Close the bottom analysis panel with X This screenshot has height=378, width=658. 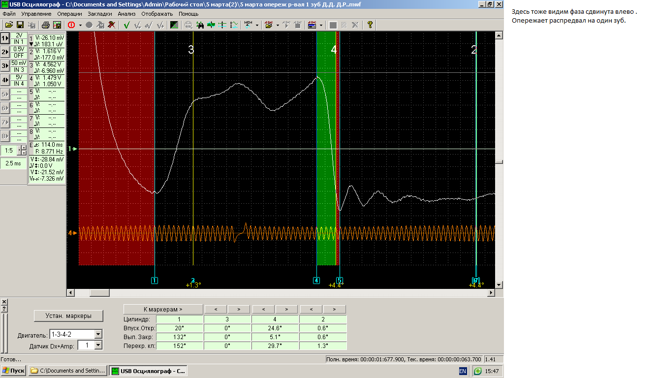(x=4, y=302)
